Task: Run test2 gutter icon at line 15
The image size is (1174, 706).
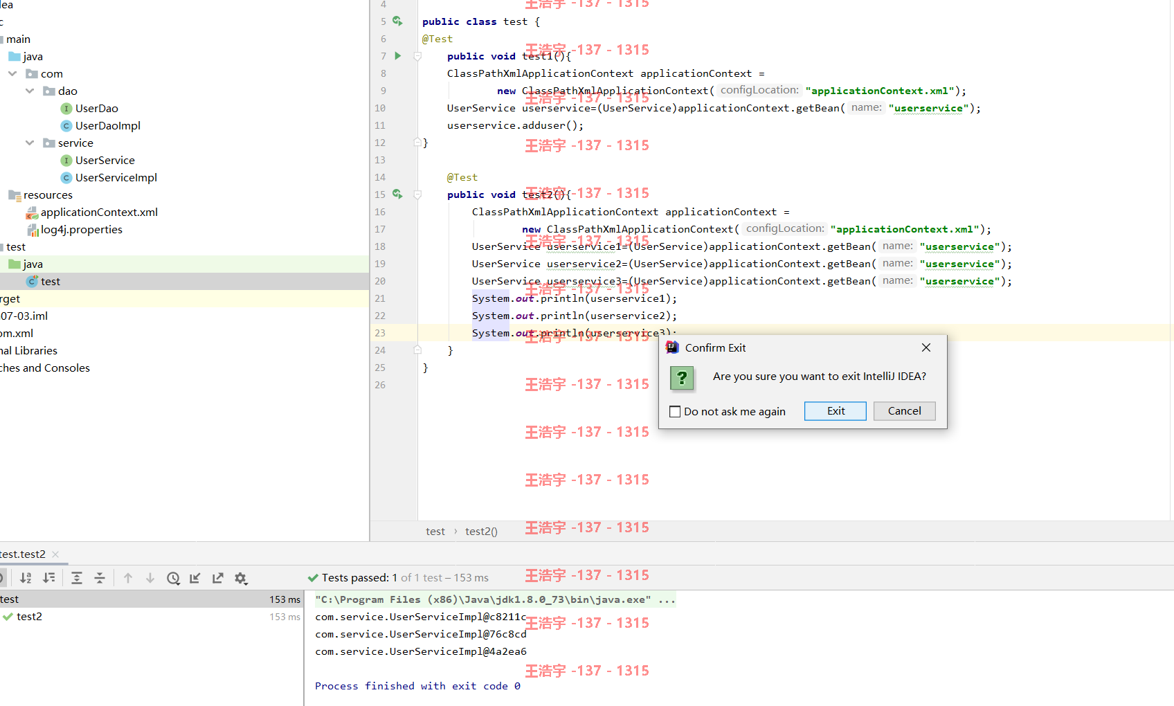Action: tap(397, 194)
